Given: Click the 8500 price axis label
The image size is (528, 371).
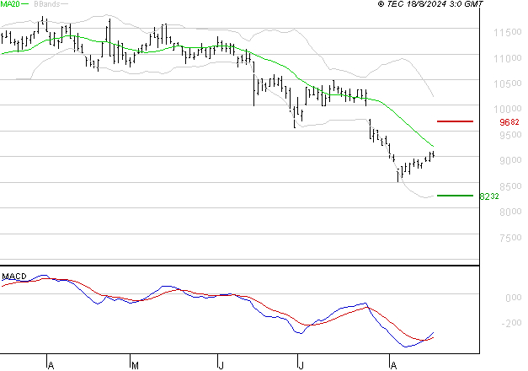Looking at the screenshot, I should pyautogui.click(x=510, y=186).
